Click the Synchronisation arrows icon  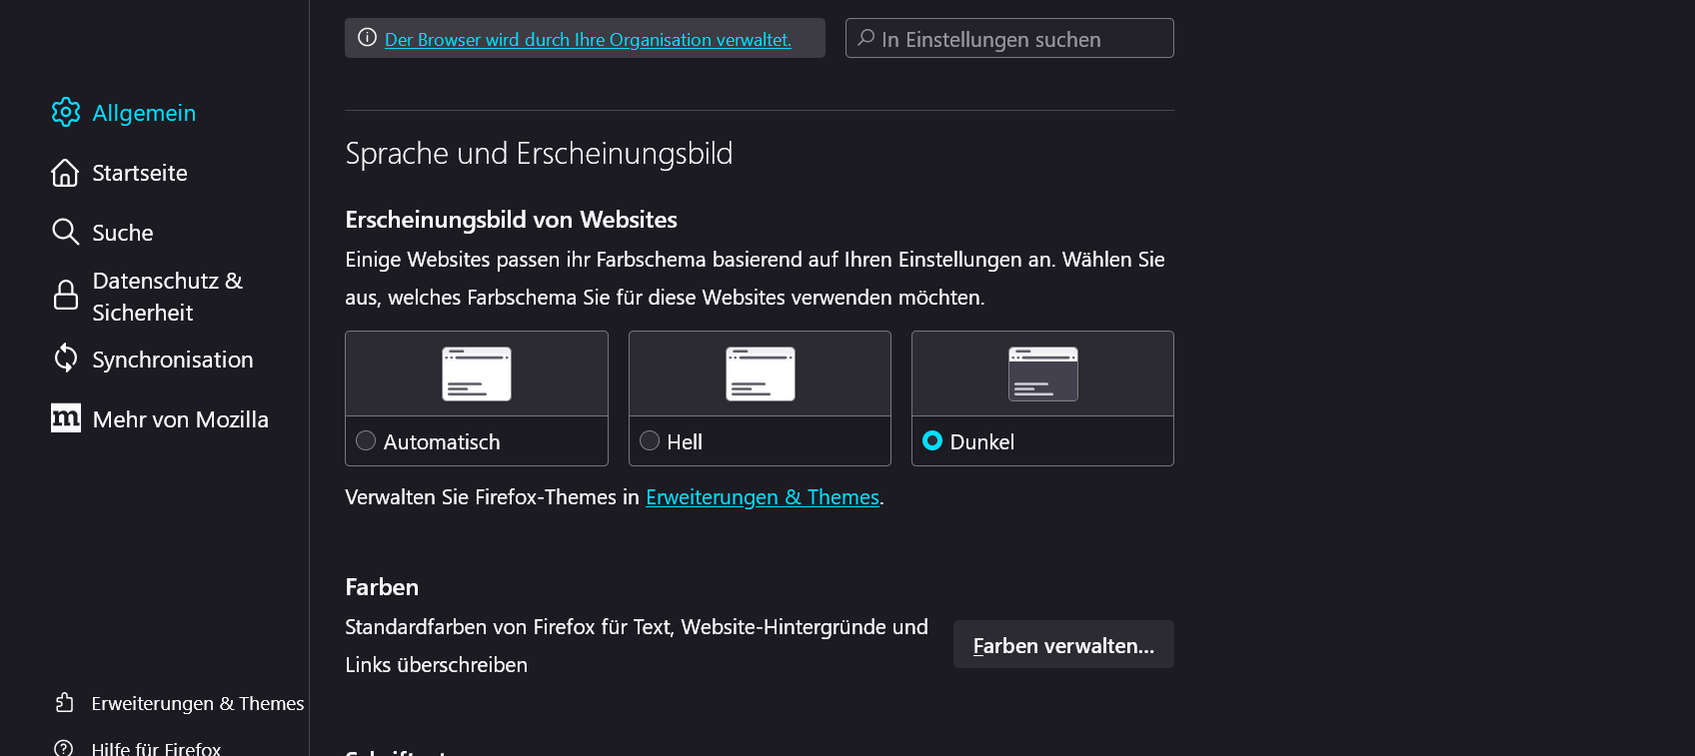point(66,358)
